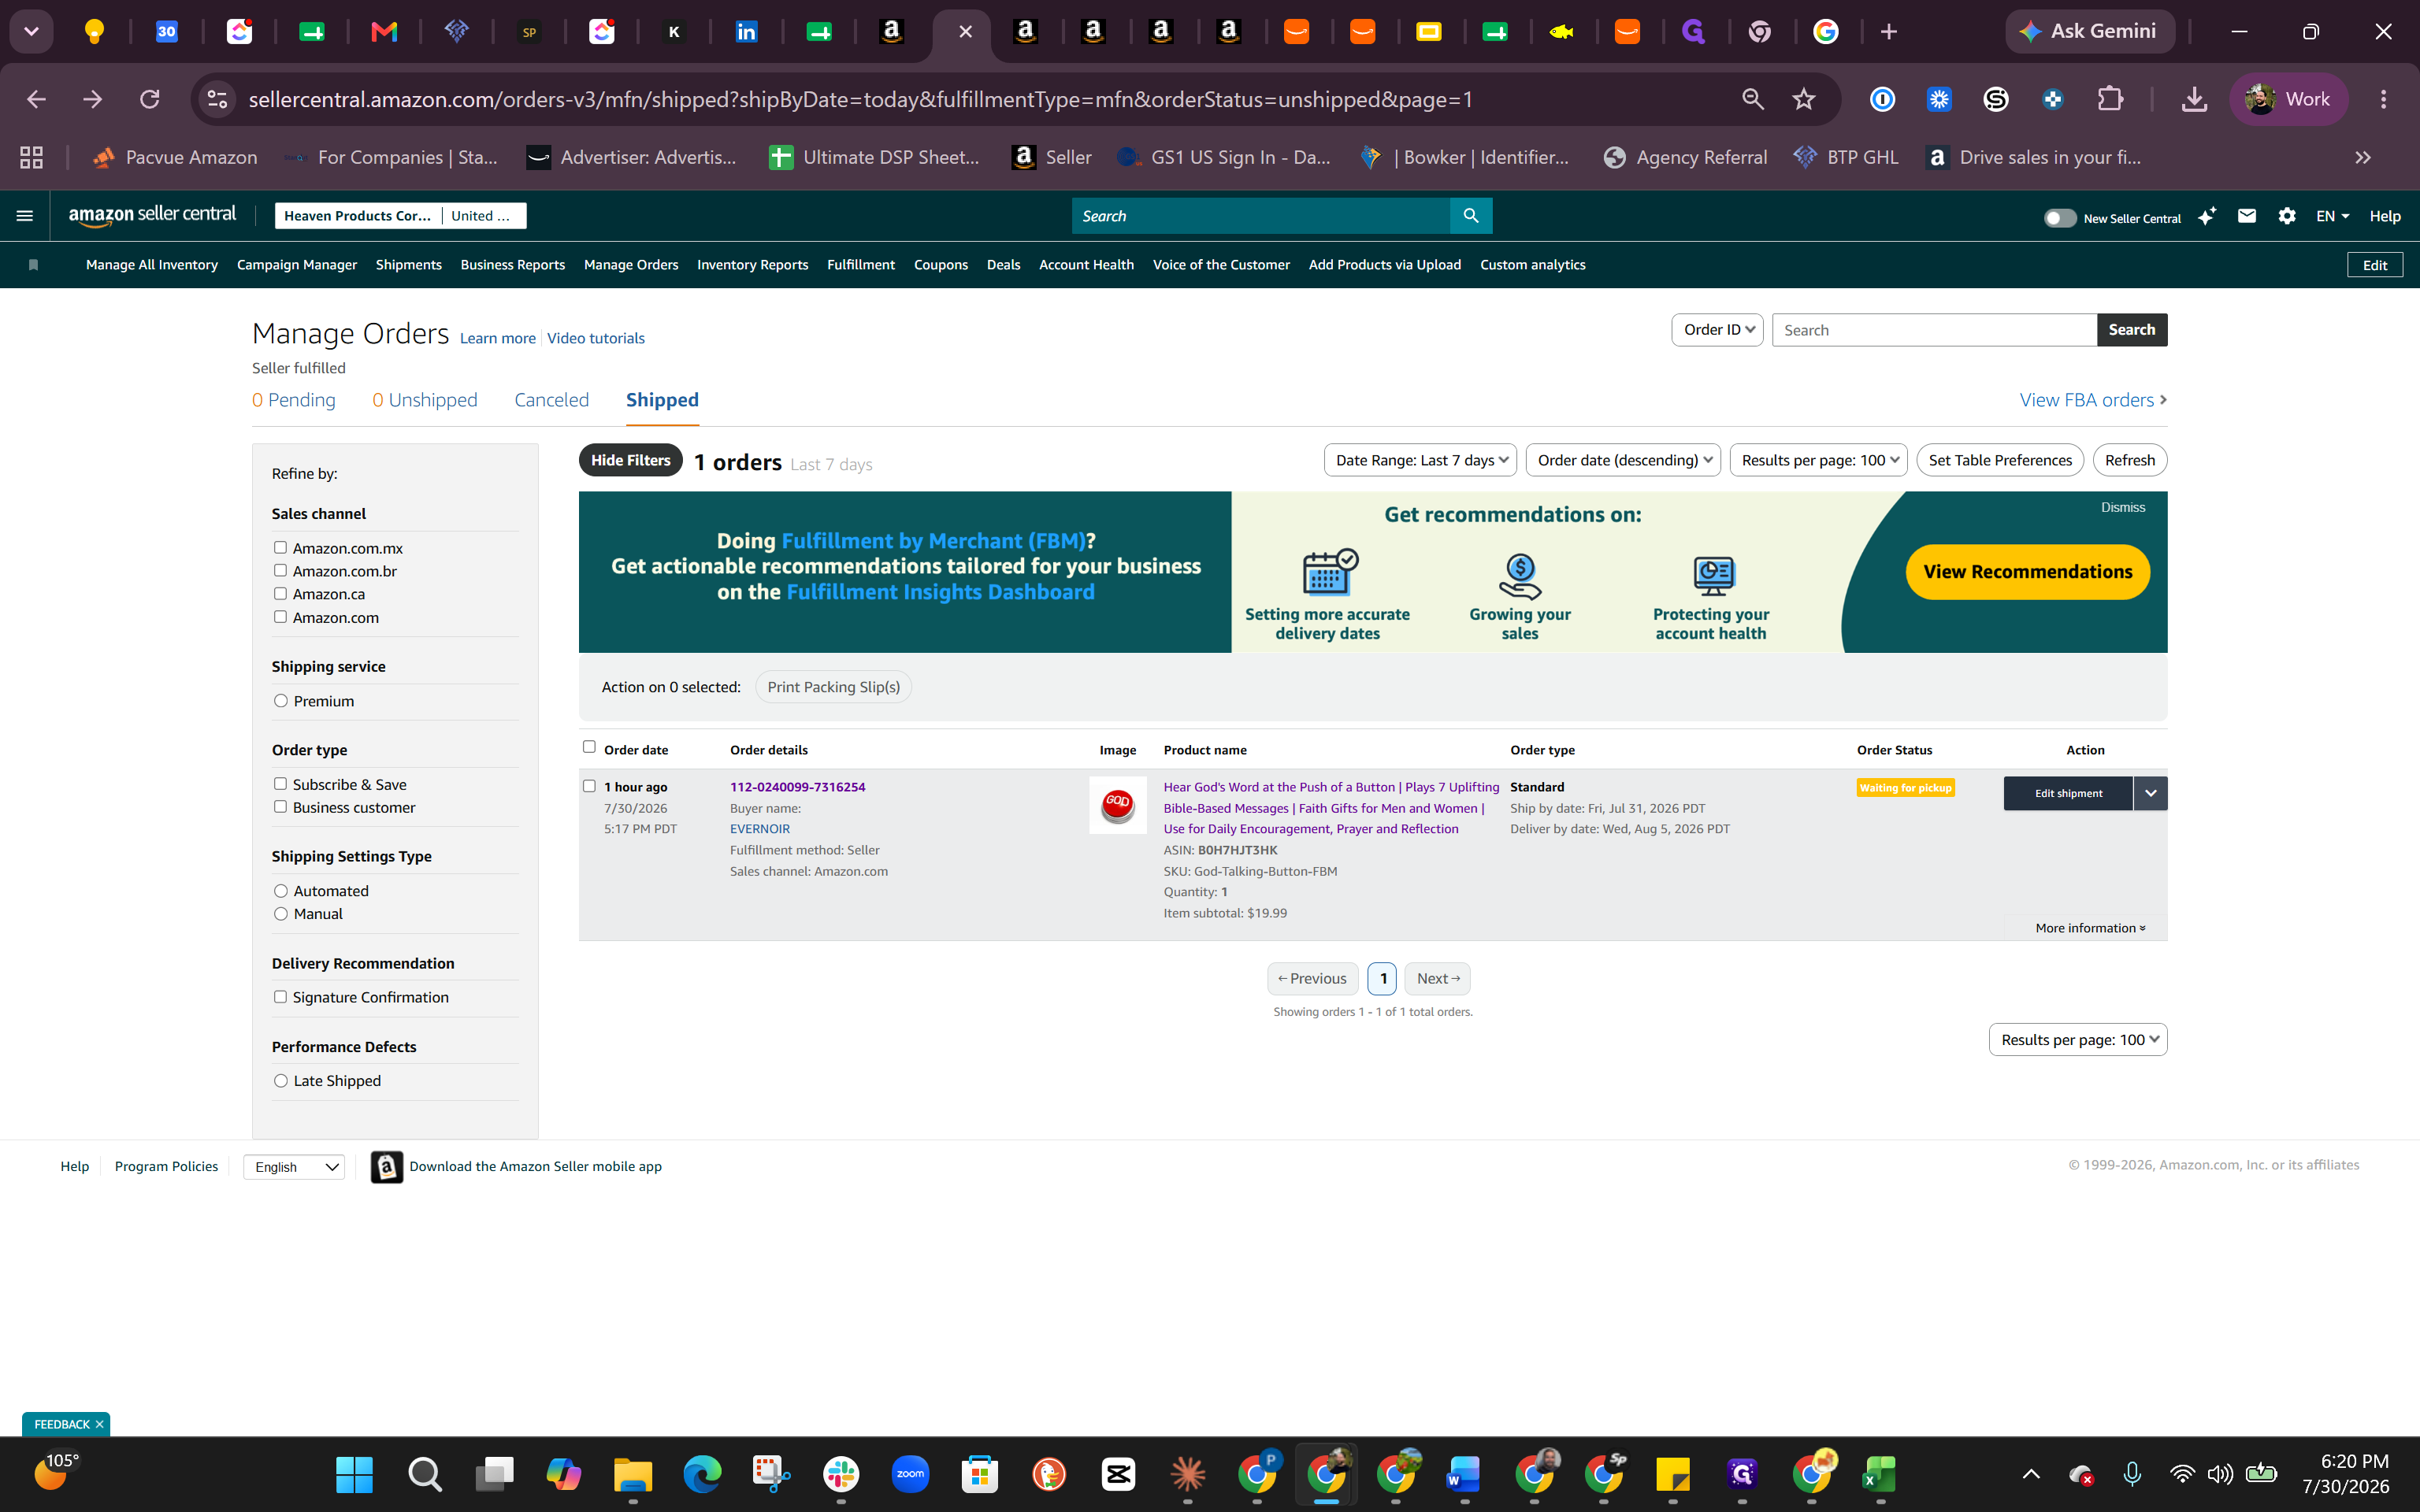Click Ask Gemini button

pyautogui.click(x=2090, y=31)
